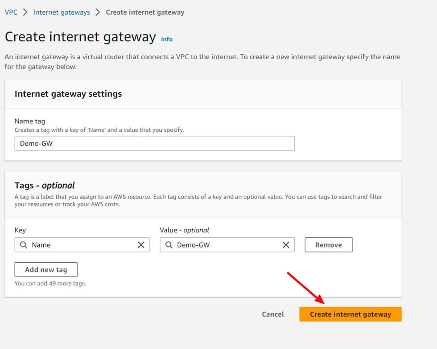Click the Tags - optional heading

click(45, 185)
